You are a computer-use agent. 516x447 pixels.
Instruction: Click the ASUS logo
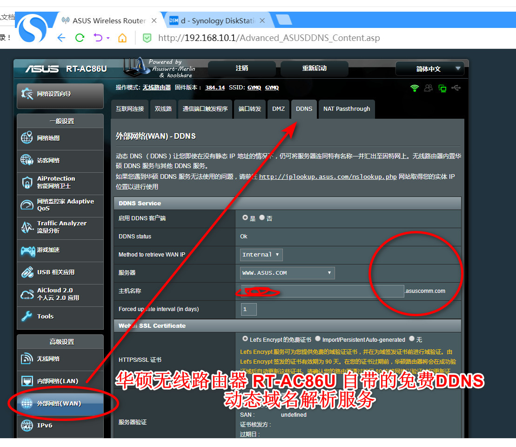coord(42,69)
